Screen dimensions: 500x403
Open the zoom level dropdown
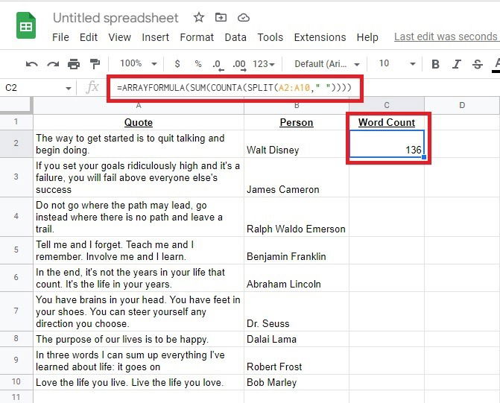(139, 64)
